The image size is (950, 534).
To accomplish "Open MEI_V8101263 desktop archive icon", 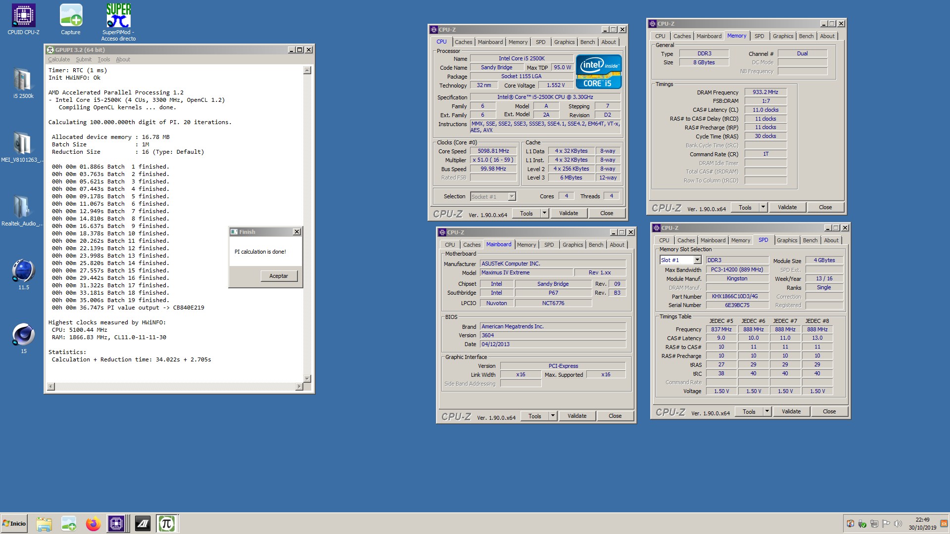I will [22, 147].
